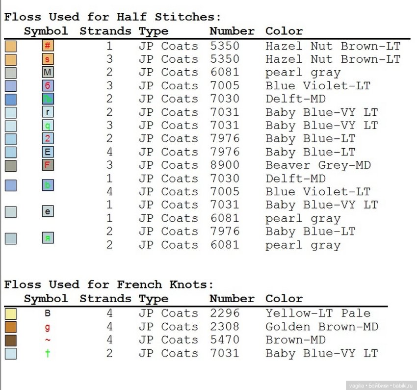
Task: Click the "r" symbol for Baby Blue-VY LT
Action: coord(48,112)
